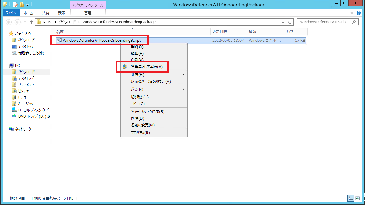Click the search box for WindowsDefenderATPOnboardingPackage

(x=325, y=22)
